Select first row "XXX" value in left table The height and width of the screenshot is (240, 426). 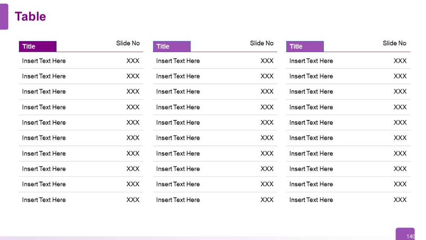(x=133, y=61)
